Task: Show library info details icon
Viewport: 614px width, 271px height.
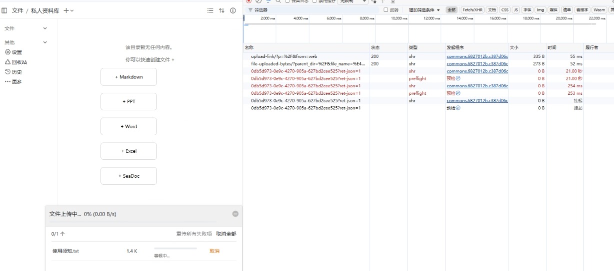Action: click(233, 10)
